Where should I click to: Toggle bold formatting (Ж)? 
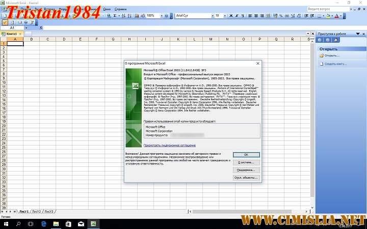pyautogui.click(x=232, y=16)
